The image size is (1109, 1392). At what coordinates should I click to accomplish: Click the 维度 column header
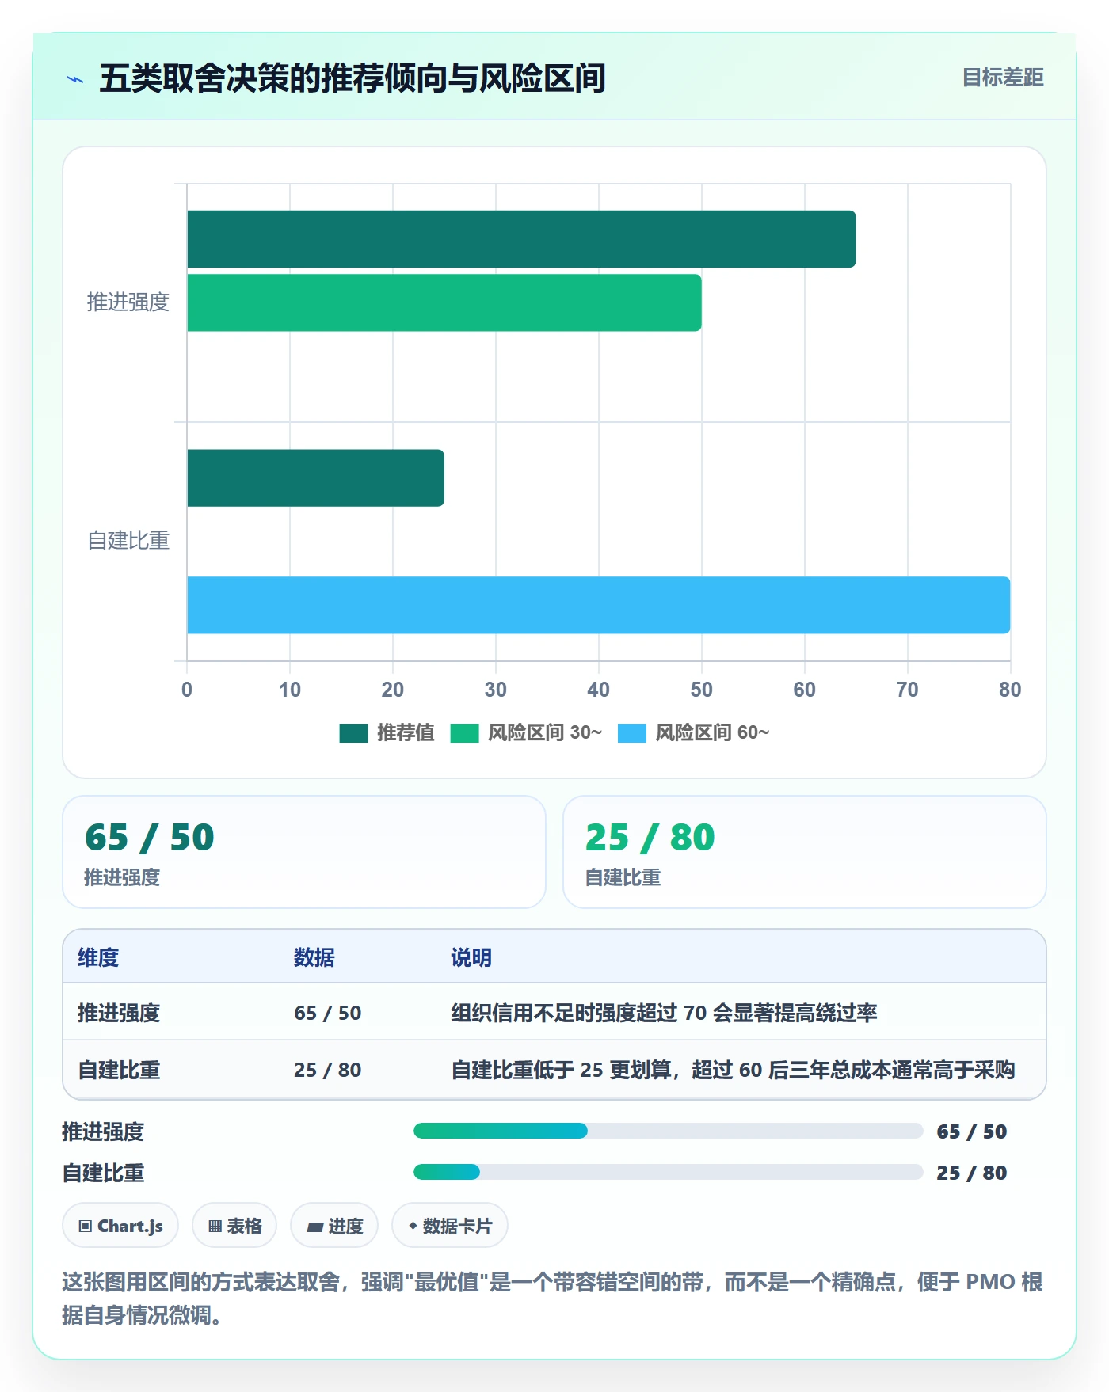(x=98, y=957)
